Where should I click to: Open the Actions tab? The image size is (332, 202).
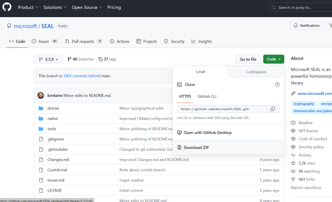[120, 42]
